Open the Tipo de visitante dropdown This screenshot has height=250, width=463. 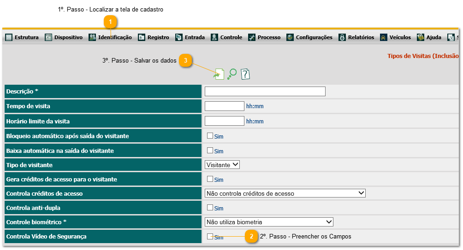222,164
